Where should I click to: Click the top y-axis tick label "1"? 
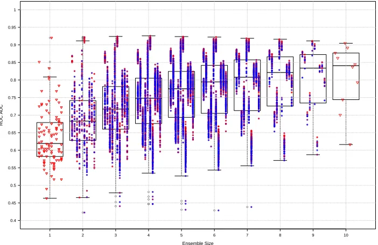click(15, 10)
